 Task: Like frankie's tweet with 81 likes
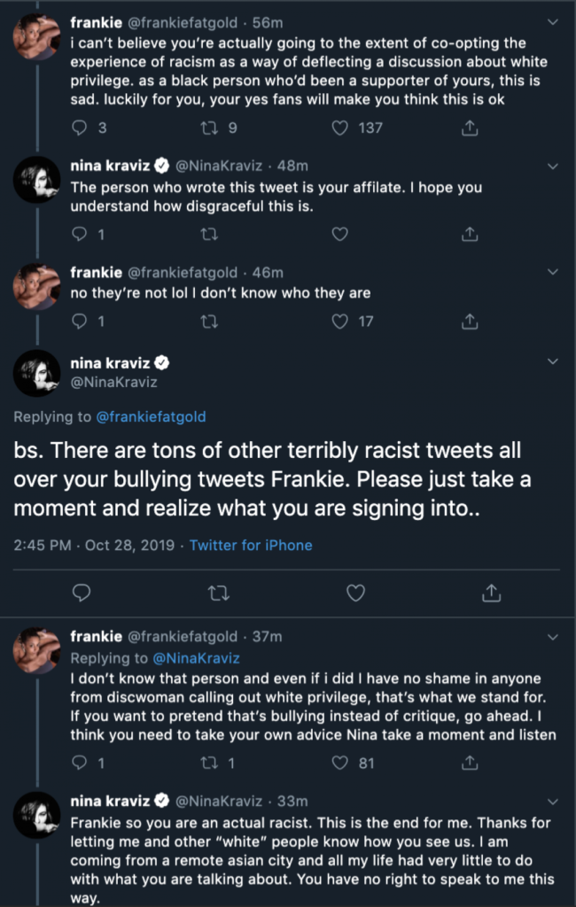point(339,763)
